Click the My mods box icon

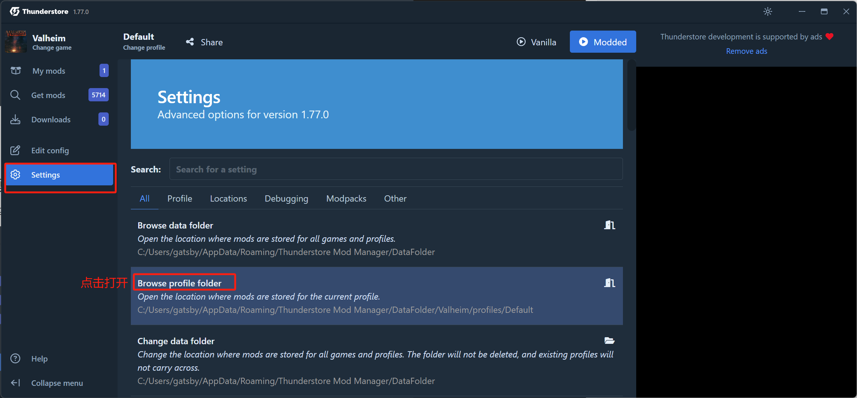(15, 70)
